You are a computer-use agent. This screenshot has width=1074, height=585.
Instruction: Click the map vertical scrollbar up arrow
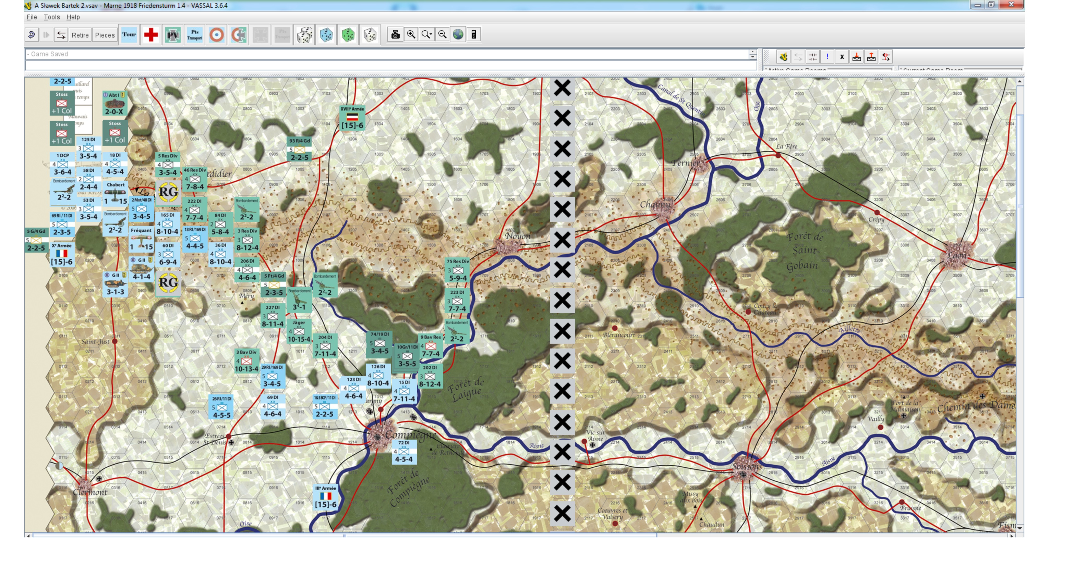[x=1020, y=82]
